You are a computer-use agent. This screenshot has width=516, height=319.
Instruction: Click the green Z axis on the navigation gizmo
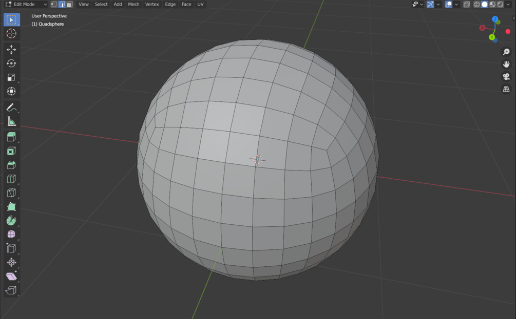click(x=494, y=19)
